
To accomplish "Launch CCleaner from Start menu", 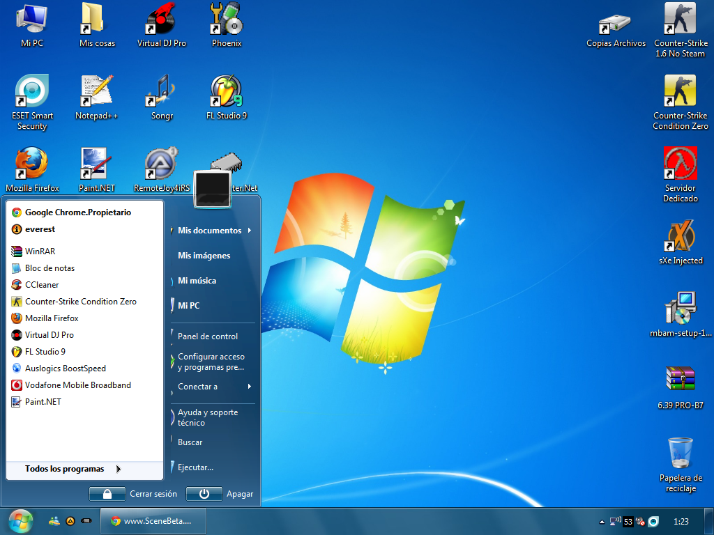I will pos(84,285).
